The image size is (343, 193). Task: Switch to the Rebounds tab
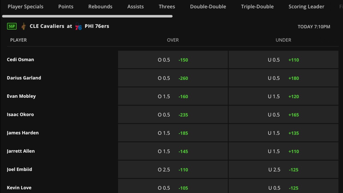[100, 7]
